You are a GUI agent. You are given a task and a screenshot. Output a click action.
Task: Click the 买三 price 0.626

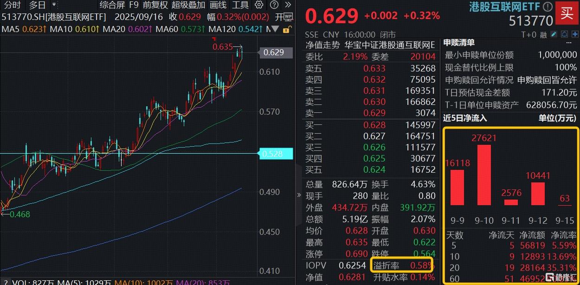(x=374, y=147)
